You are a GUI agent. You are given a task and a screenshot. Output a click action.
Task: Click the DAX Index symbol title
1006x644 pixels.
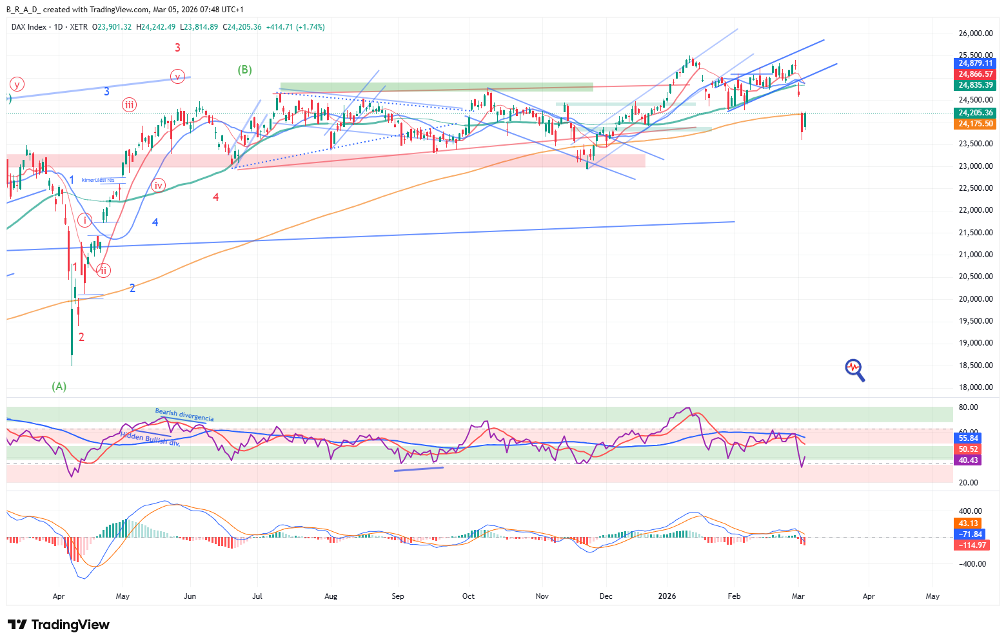tap(29, 27)
